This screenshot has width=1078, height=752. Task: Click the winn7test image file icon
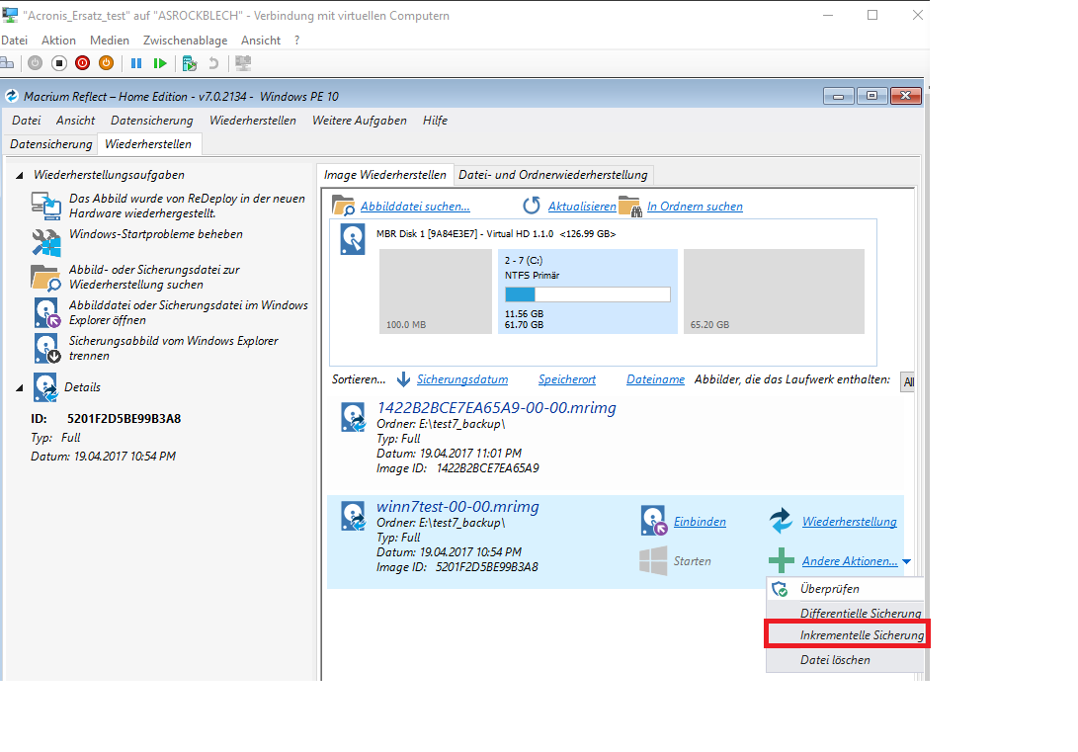tap(354, 516)
